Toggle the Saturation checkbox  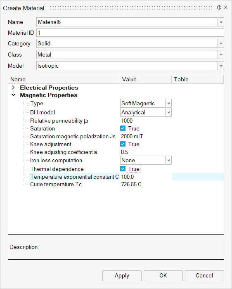point(123,128)
